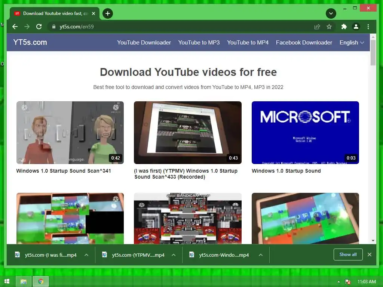This screenshot has width=383, height=287.
Task: Open File Explorer from the taskbar
Action: tap(24, 282)
